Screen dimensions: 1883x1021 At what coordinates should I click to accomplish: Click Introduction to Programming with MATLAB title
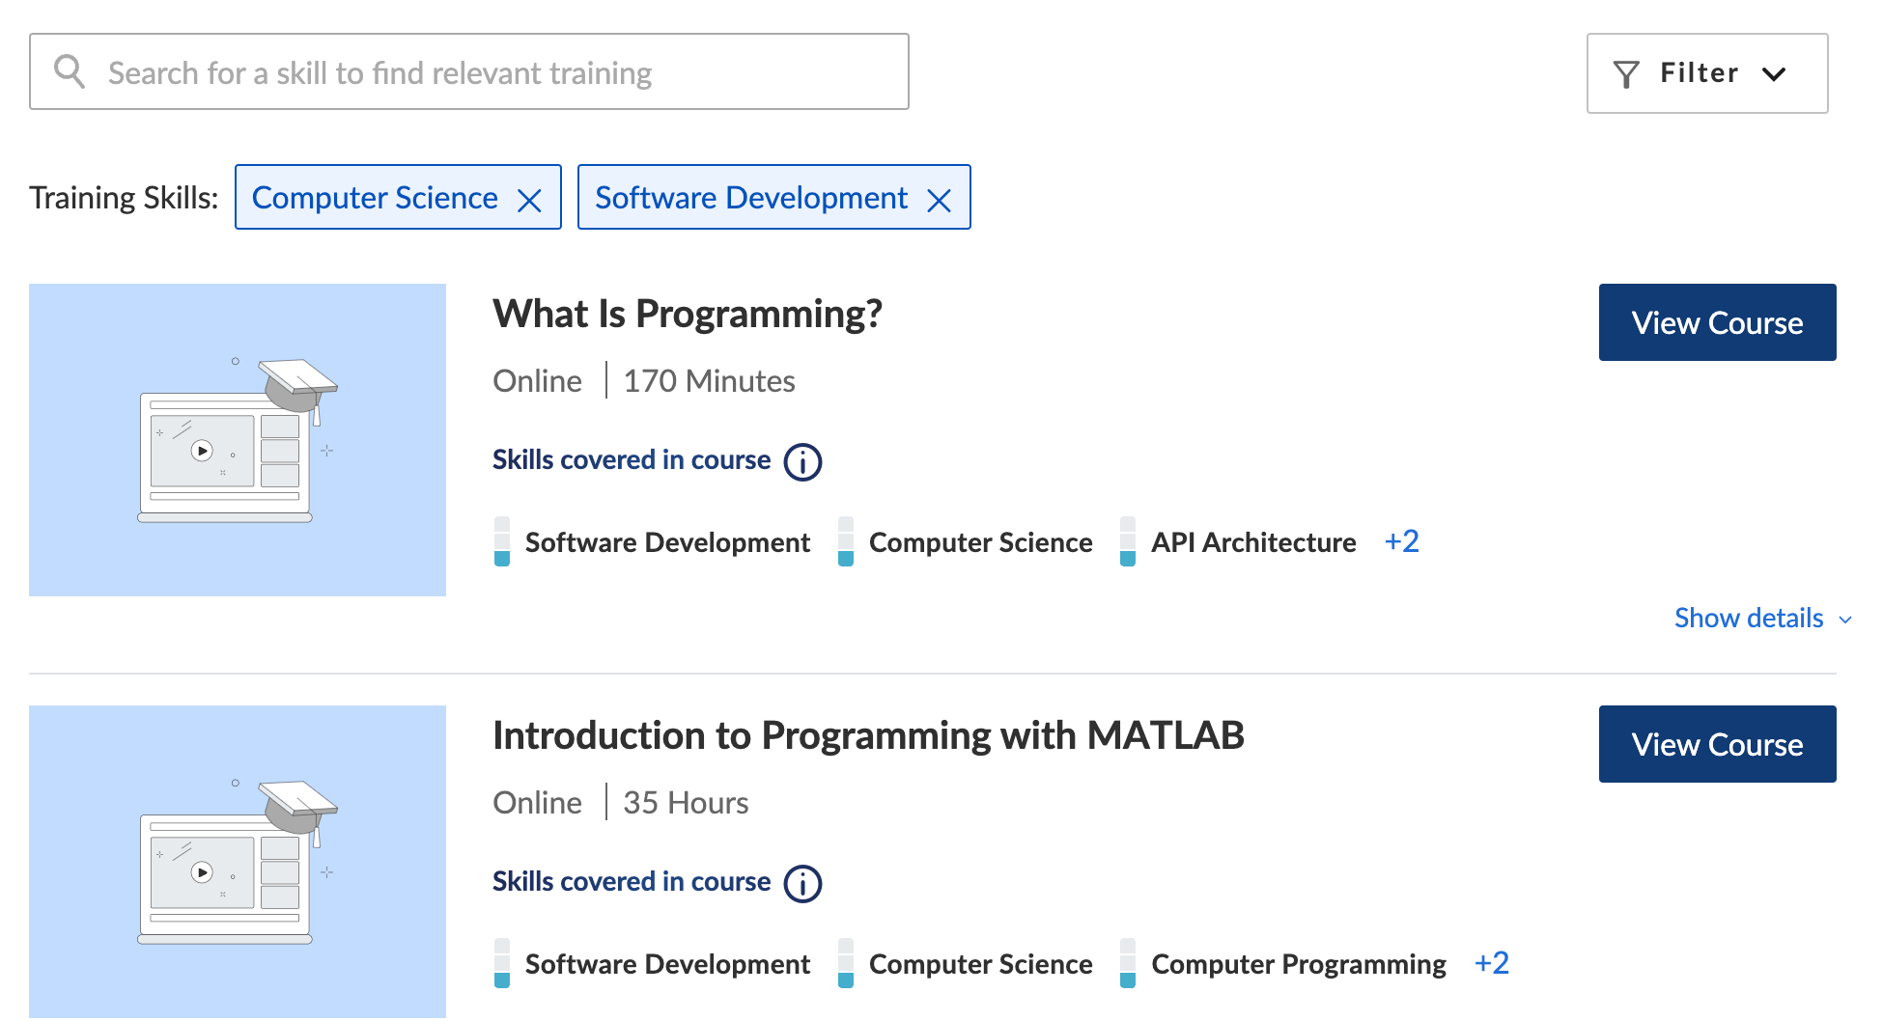click(x=868, y=735)
